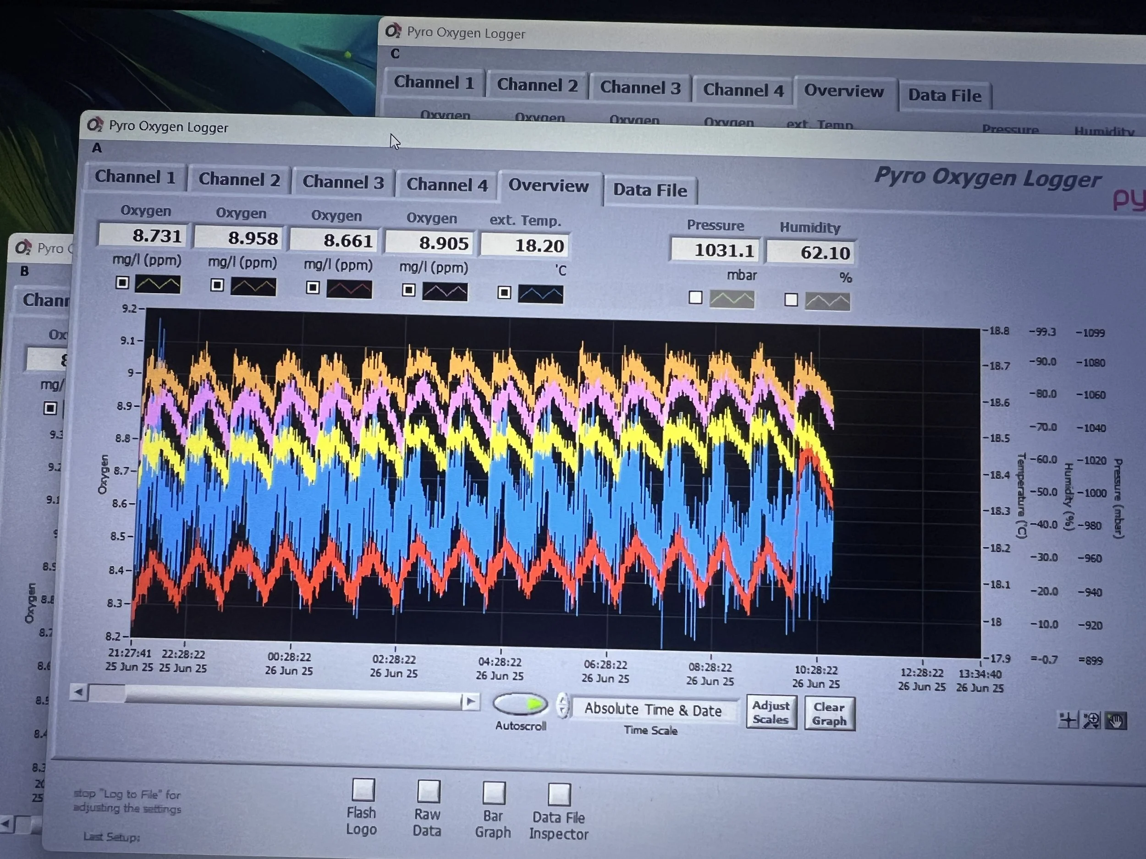Check the Raw Data box

tap(429, 791)
